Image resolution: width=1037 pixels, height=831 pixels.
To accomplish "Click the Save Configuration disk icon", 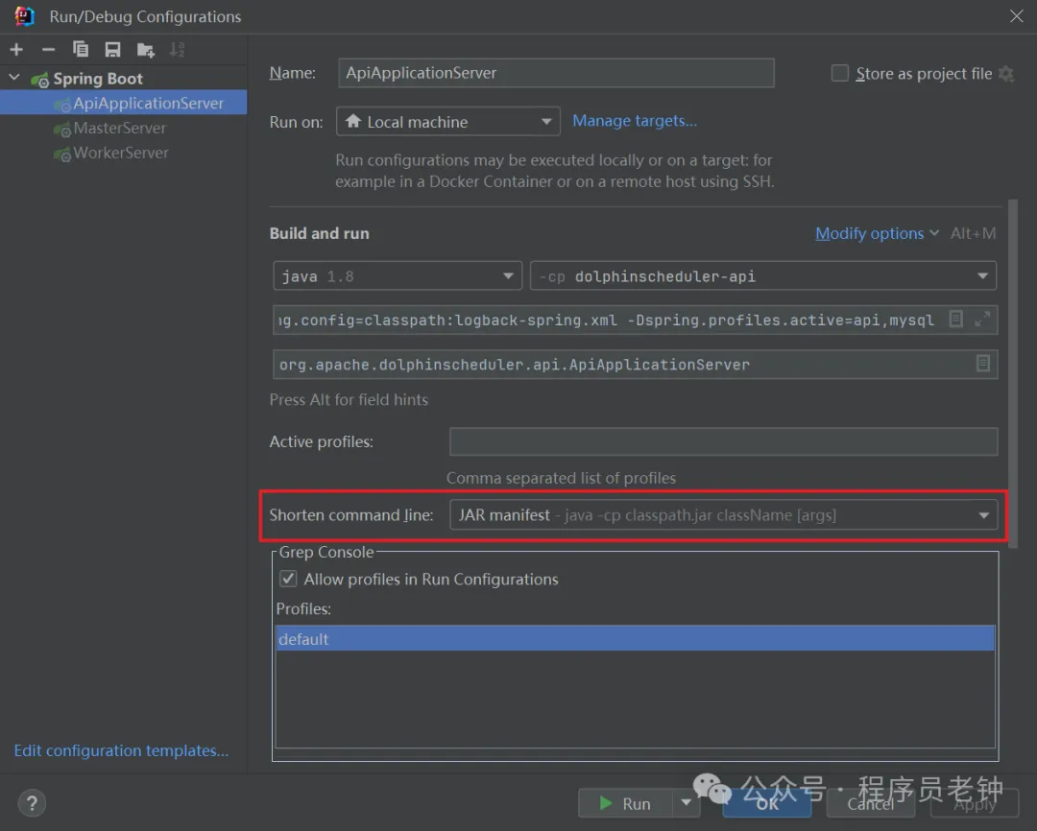I will pyautogui.click(x=112, y=50).
